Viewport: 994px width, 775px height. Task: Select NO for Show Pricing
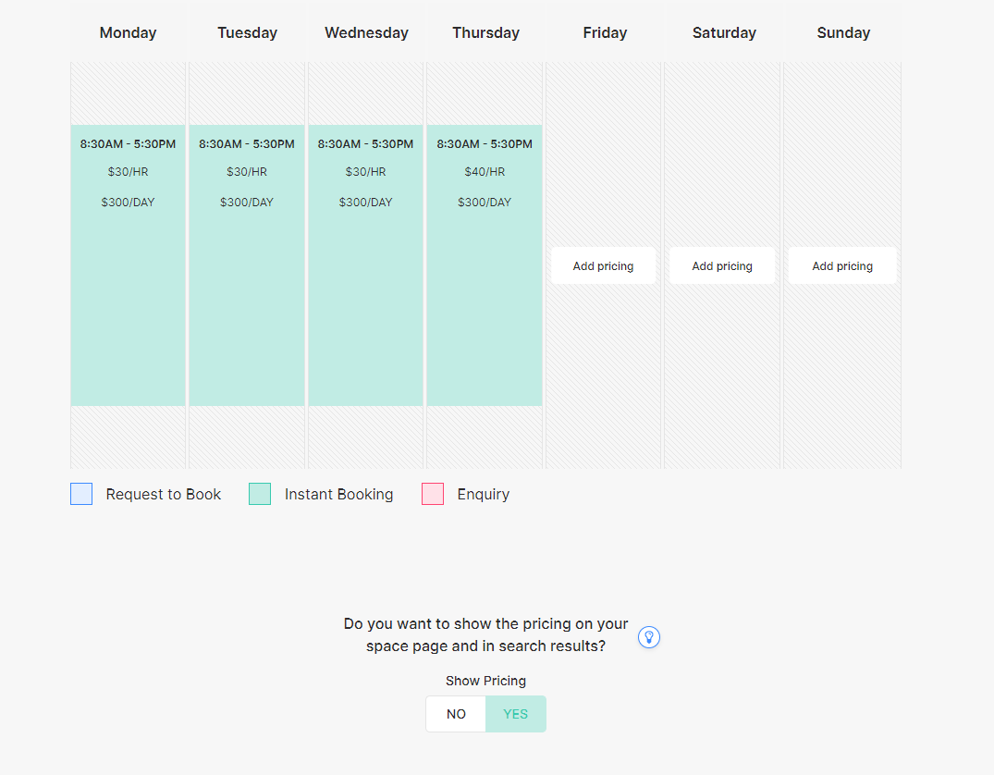coord(456,714)
